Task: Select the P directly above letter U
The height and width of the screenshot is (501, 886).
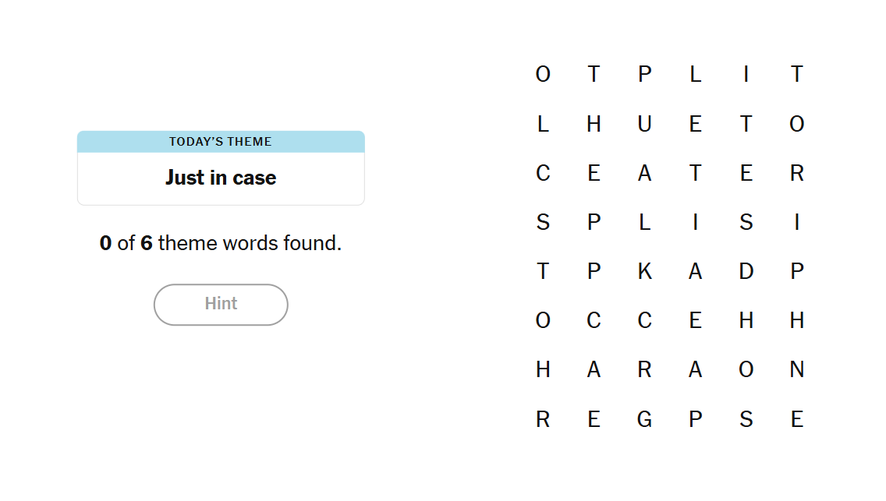Action: (644, 75)
